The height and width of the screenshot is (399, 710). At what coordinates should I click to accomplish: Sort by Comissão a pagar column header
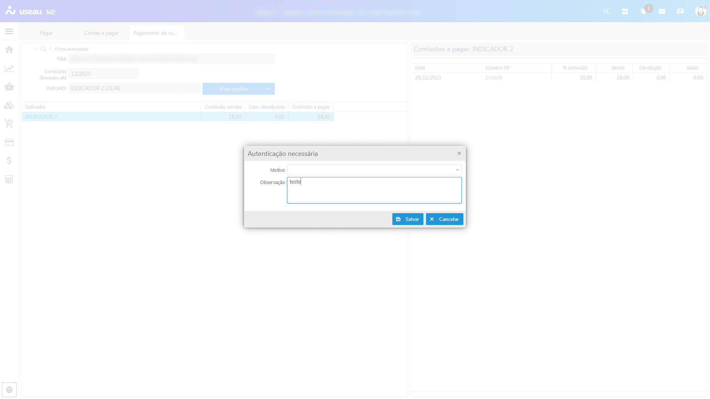(311, 107)
